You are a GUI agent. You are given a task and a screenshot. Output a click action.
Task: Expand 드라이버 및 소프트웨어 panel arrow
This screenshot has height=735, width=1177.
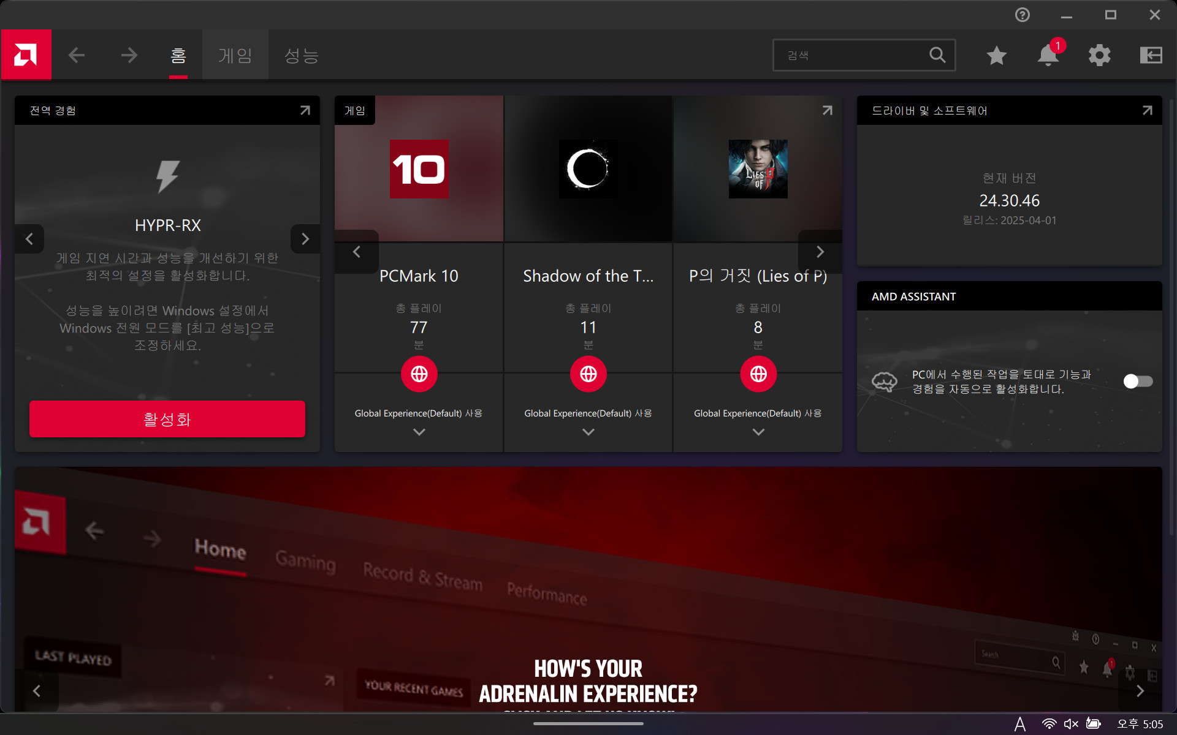[1147, 110]
